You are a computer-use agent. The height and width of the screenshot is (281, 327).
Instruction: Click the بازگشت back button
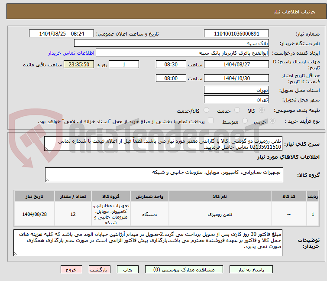coord(98,269)
